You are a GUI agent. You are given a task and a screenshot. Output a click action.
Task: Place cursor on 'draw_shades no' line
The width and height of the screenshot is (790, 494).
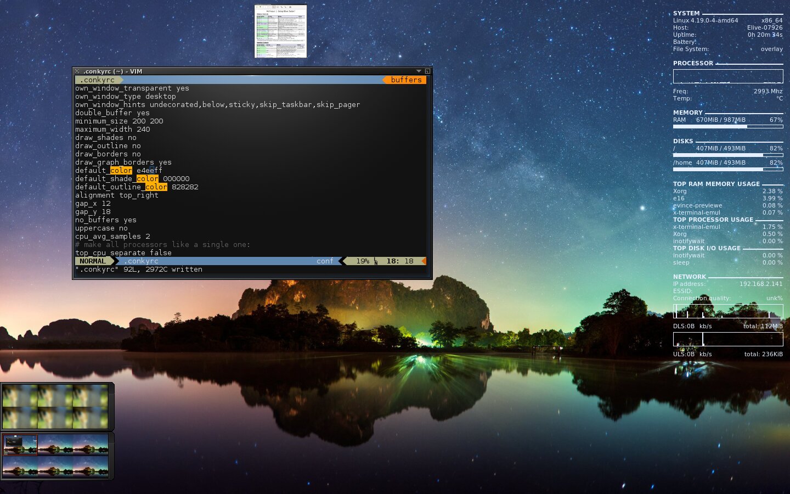tap(106, 138)
